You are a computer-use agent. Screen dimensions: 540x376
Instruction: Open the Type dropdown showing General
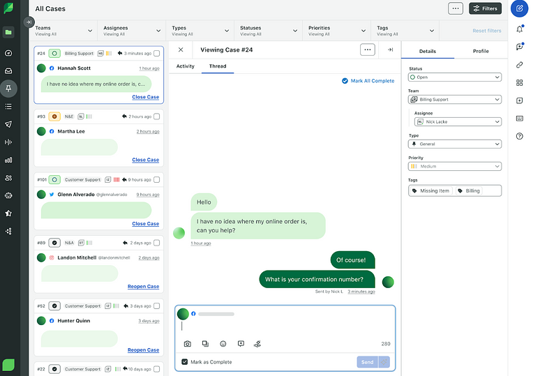pos(455,144)
